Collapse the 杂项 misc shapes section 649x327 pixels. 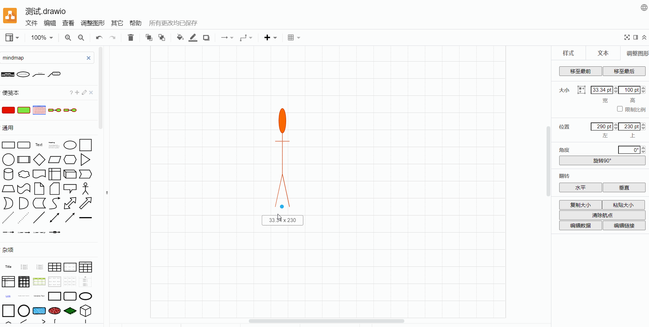coord(8,250)
